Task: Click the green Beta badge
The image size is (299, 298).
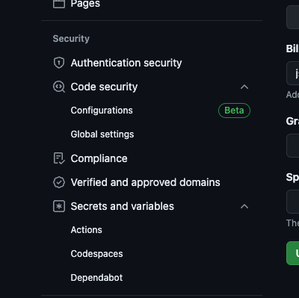Action: coord(234,111)
